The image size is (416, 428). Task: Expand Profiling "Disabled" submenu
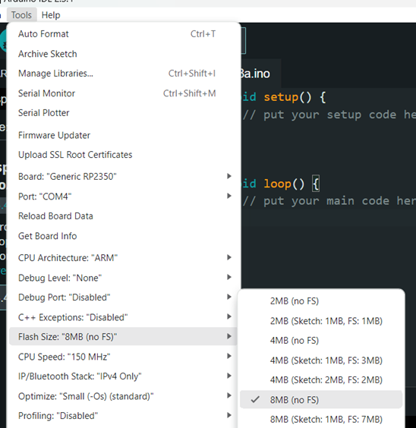(124, 416)
